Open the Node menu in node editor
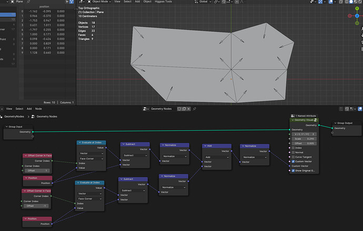 38,109
